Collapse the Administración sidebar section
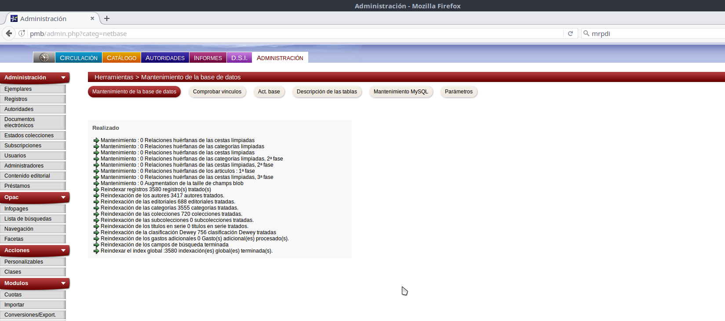This screenshot has height=321, width=725. tap(63, 78)
